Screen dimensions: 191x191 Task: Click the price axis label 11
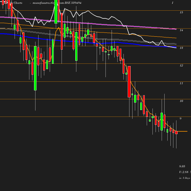[x=181, y=83]
